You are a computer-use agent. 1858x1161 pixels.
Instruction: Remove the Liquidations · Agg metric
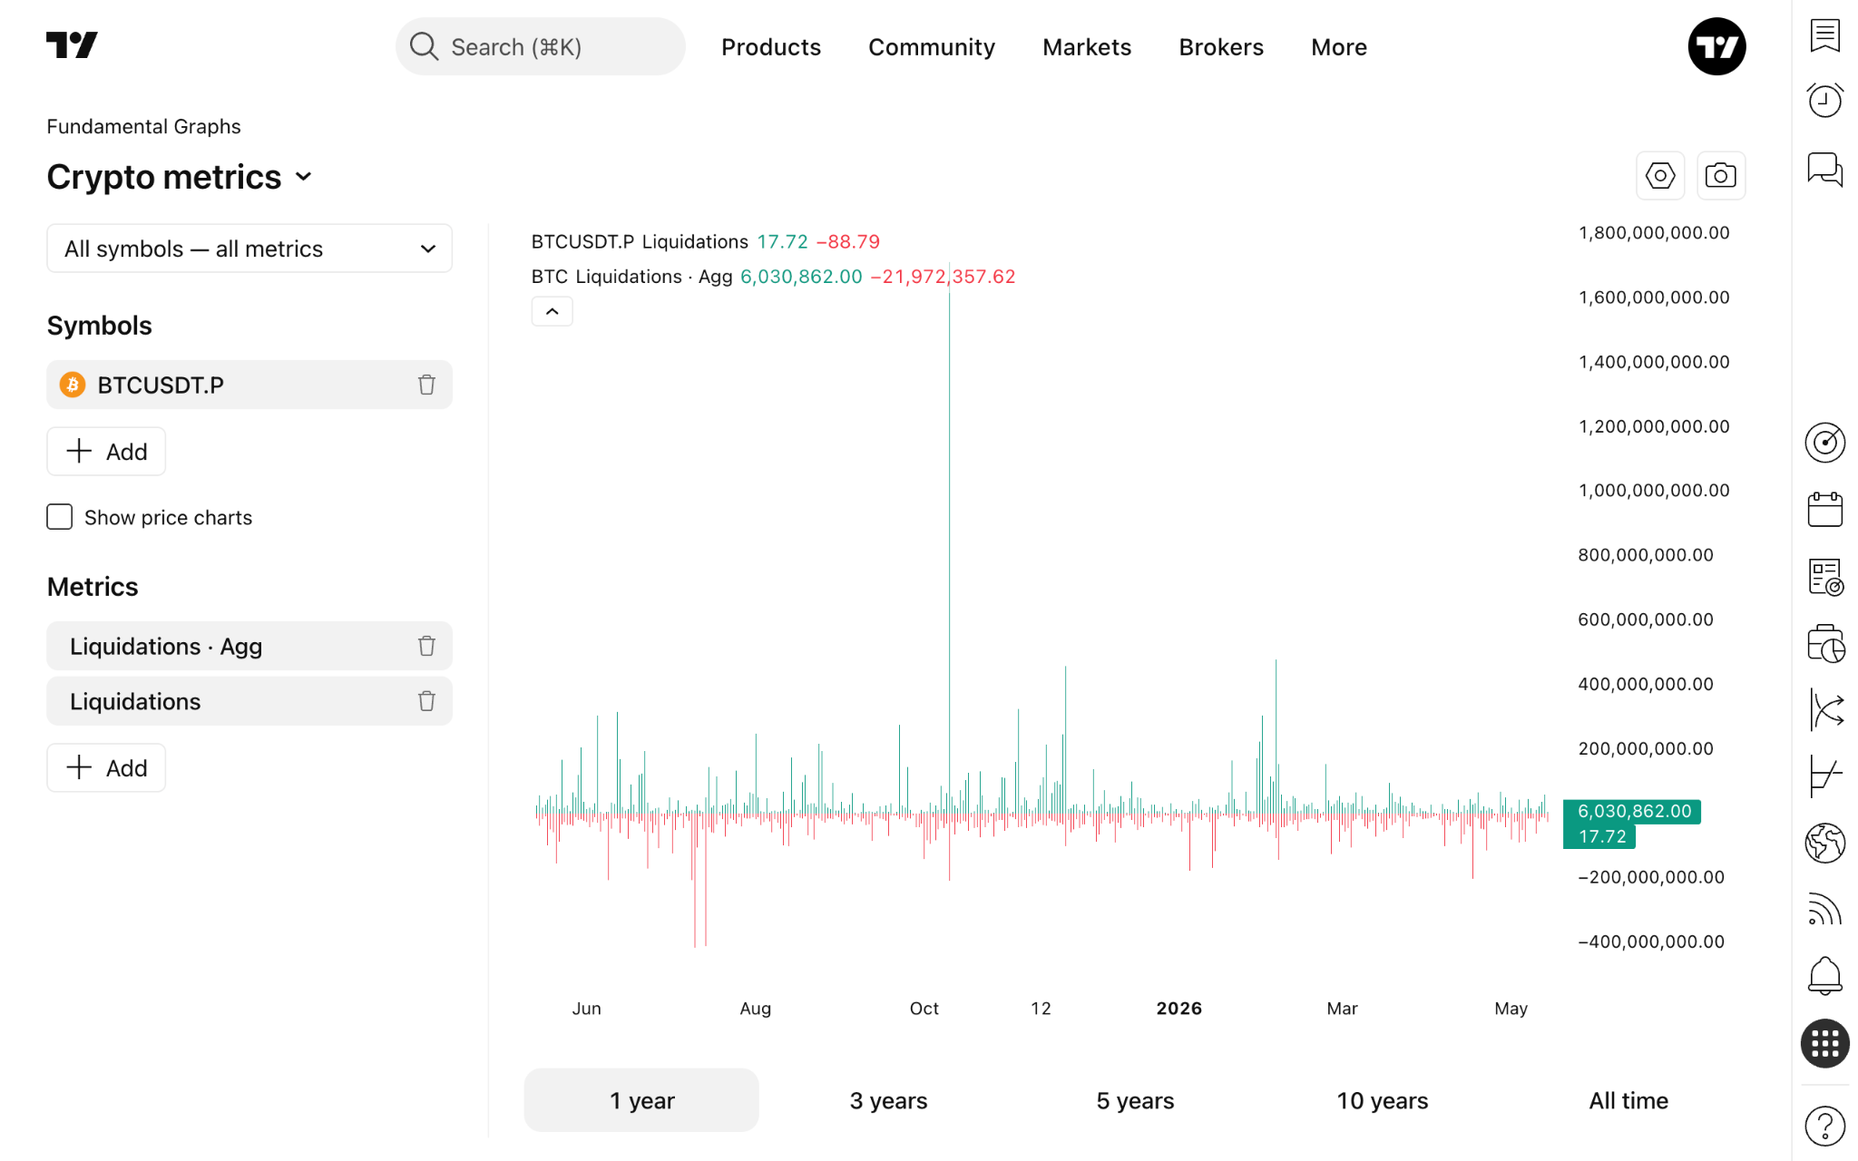pyautogui.click(x=426, y=646)
